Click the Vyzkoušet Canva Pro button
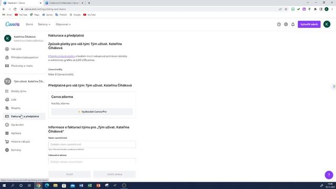 point(92,112)
